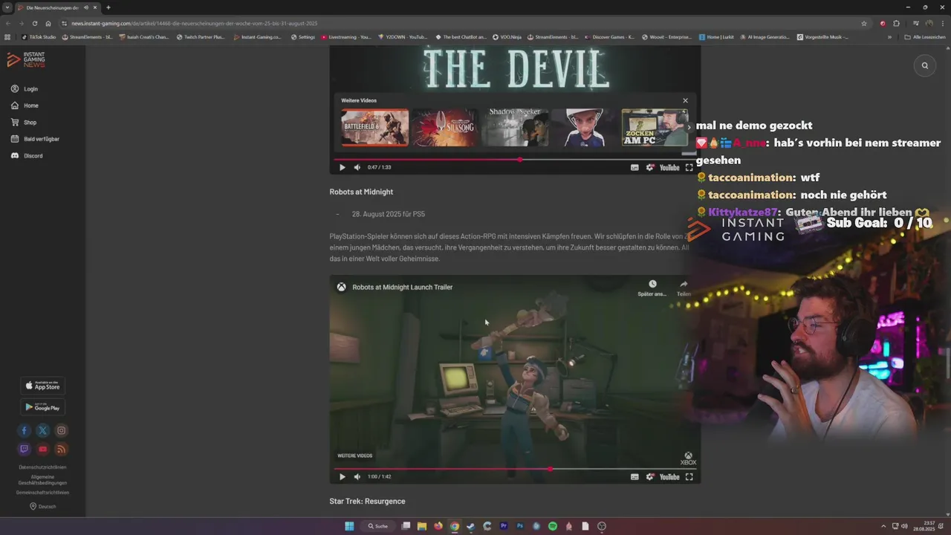Screen dimensions: 951x535
Task: Open Premiere Pro from the taskbar
Action: [504, 526]
